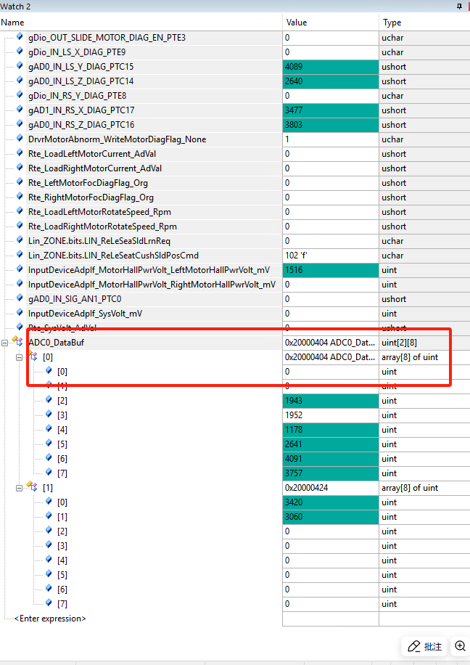Image resolution: width=470 pixels, height=665 pixels.
Task: Open the 批注 annotation button
Action: (x=425, y=646)
